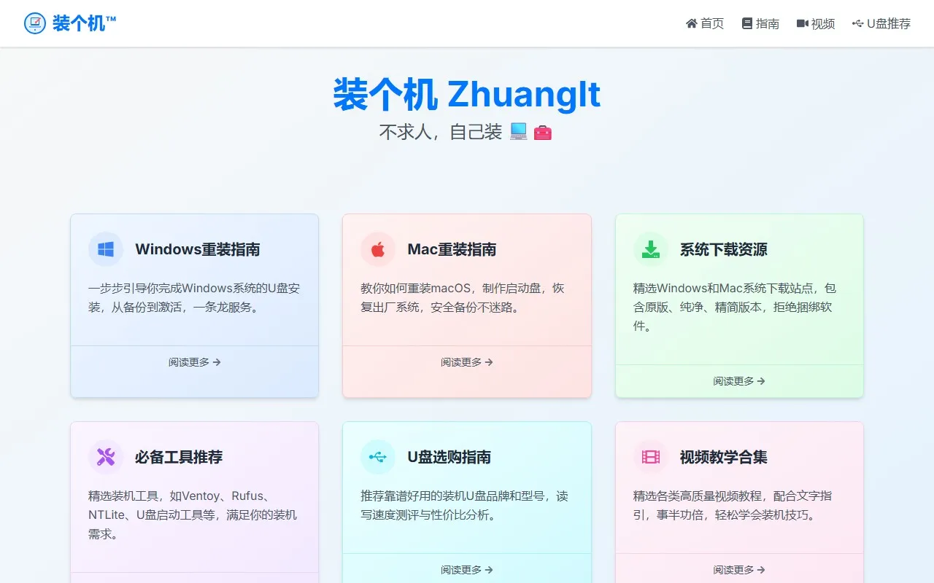Click the USB icon beside U盘推荐
The image size is (934, 583).
pyautogui.click(x=858, y=23)
